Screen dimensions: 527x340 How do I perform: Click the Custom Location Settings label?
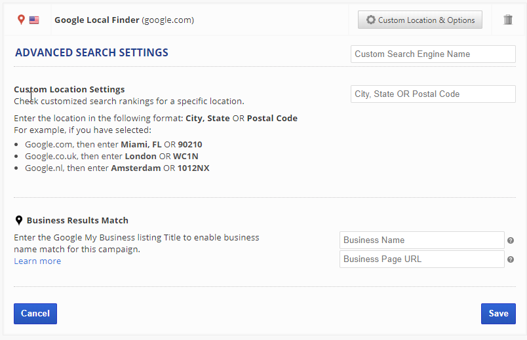coord(69,90)
